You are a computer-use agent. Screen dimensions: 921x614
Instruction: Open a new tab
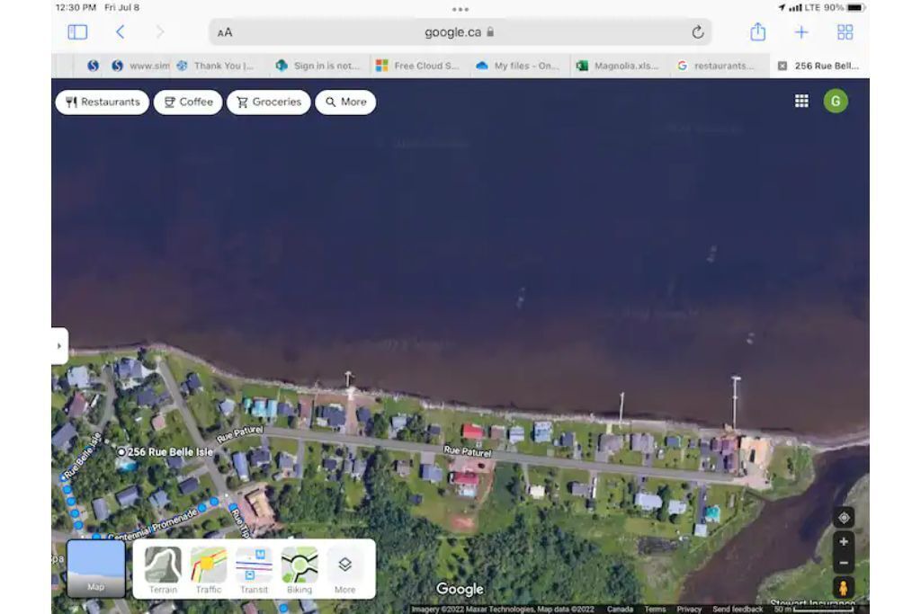(801, 32)
